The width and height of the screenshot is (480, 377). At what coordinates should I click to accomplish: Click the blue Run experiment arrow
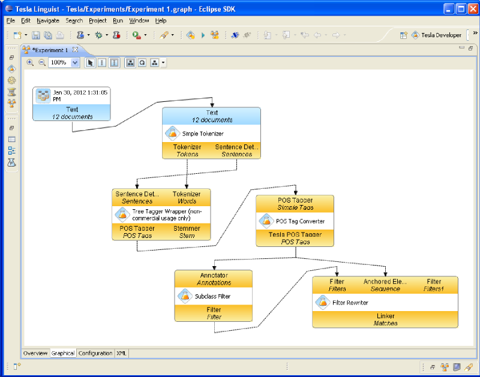[x=203, y=35]
